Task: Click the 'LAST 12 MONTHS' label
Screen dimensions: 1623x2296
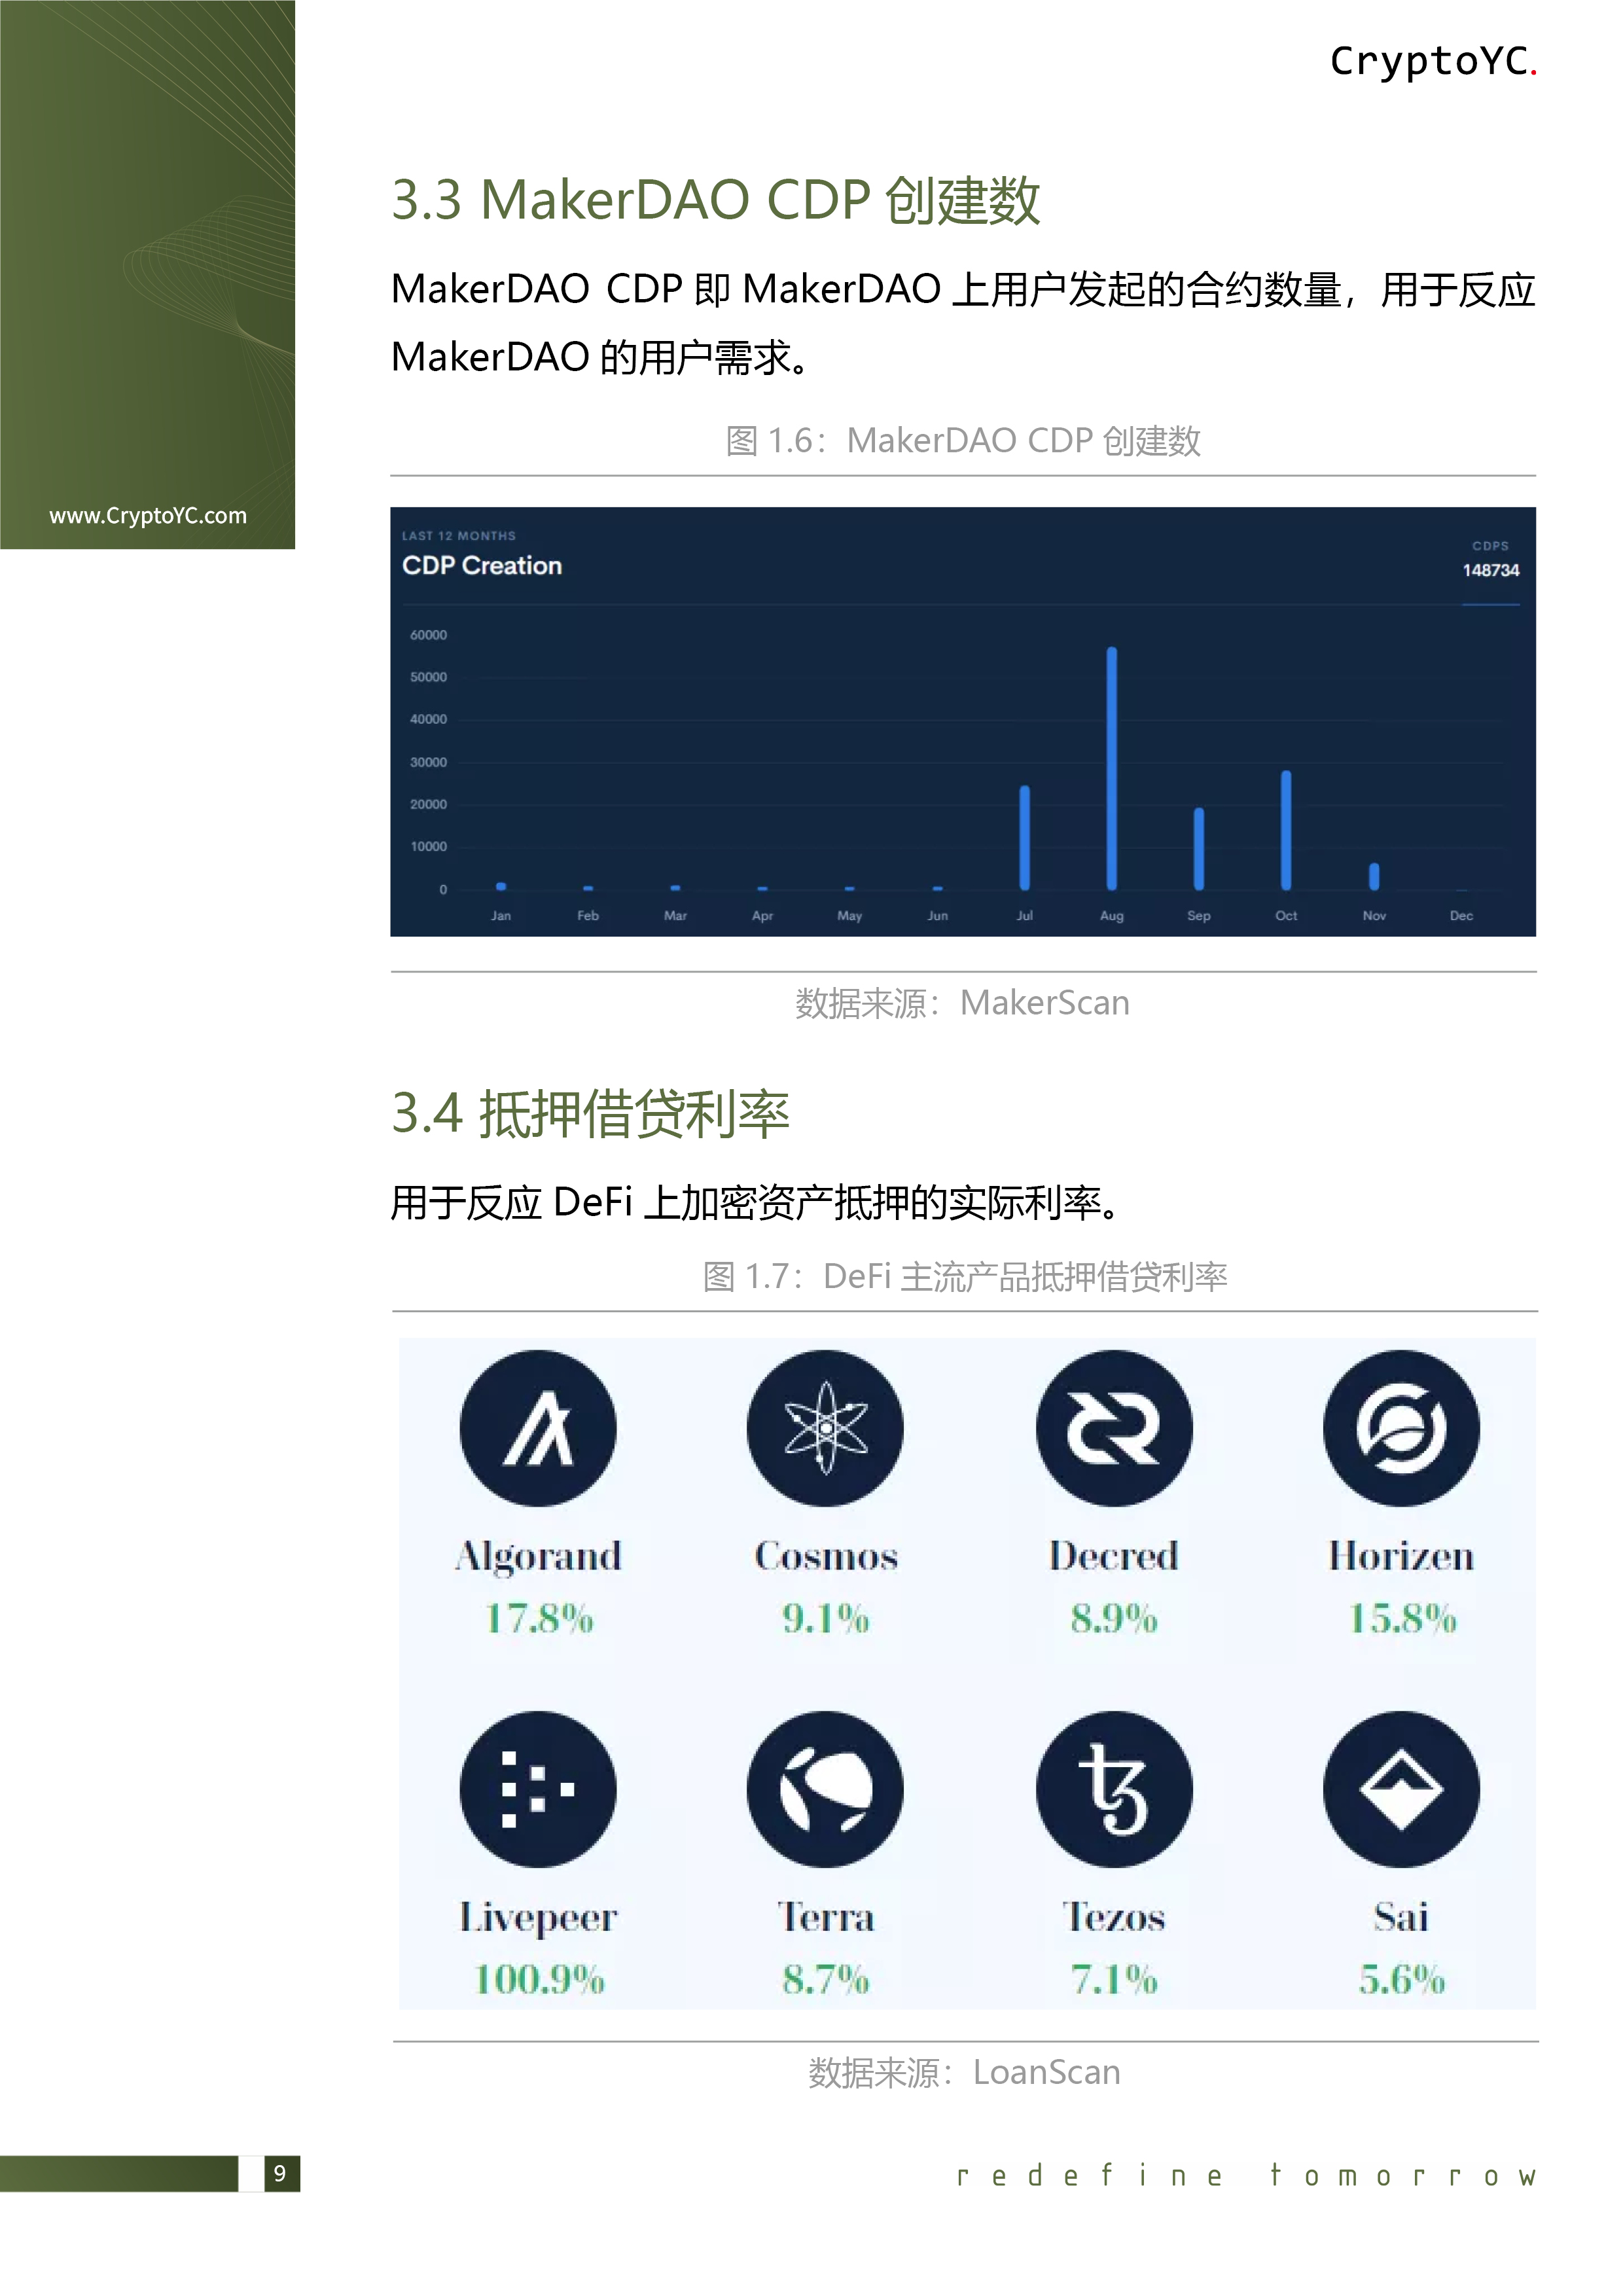Action: (459, 536)
